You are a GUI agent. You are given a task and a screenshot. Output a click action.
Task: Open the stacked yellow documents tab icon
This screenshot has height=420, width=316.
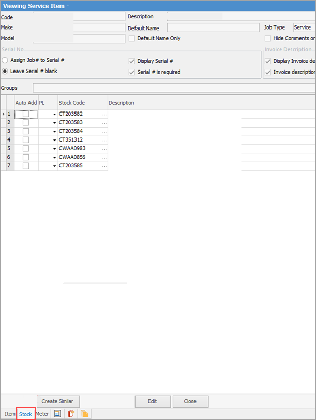(84, 414)
